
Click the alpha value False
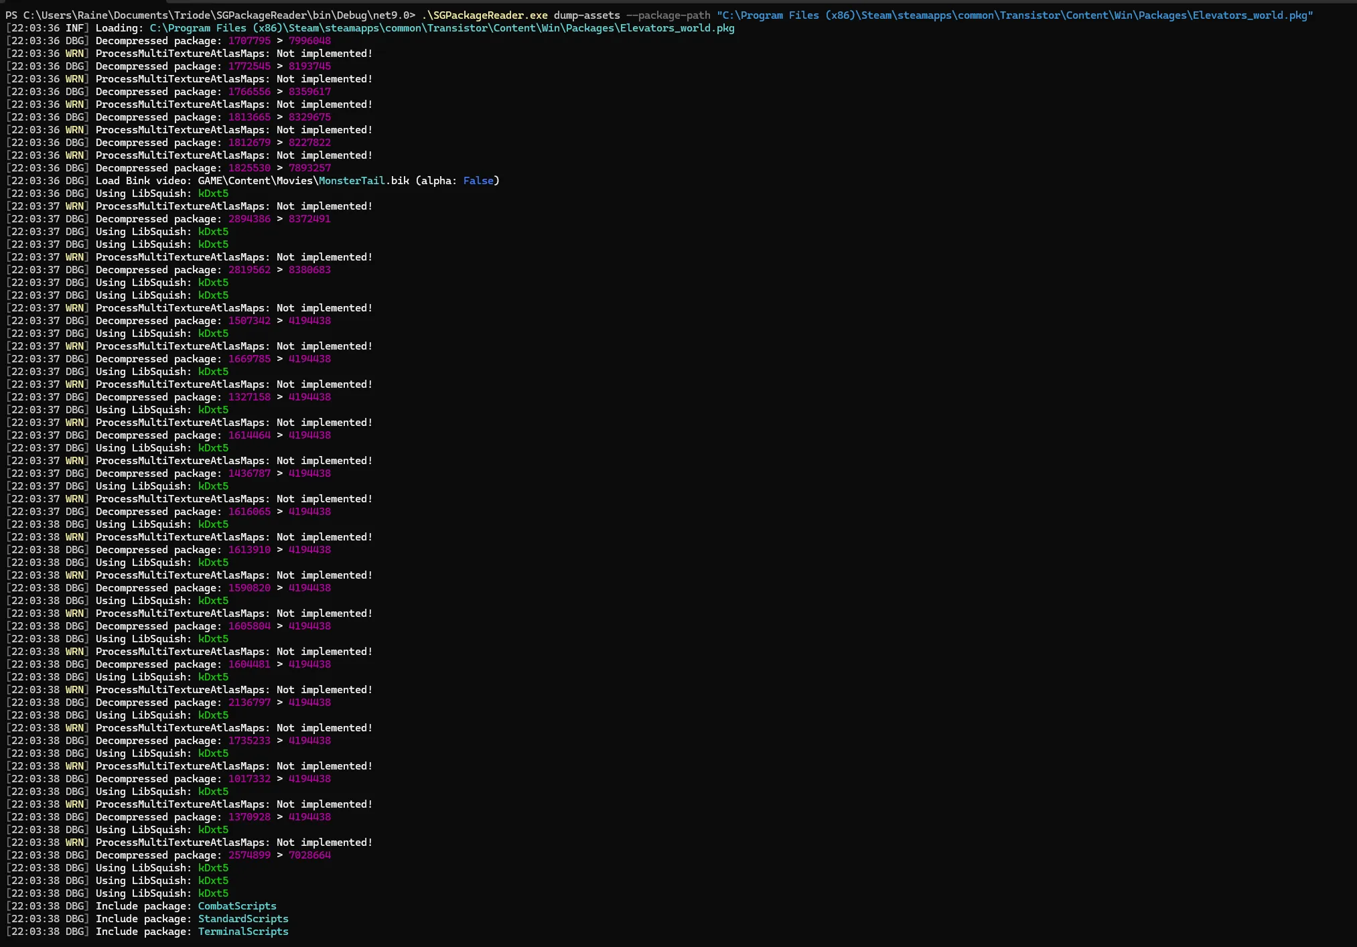[x=478, y=181]
